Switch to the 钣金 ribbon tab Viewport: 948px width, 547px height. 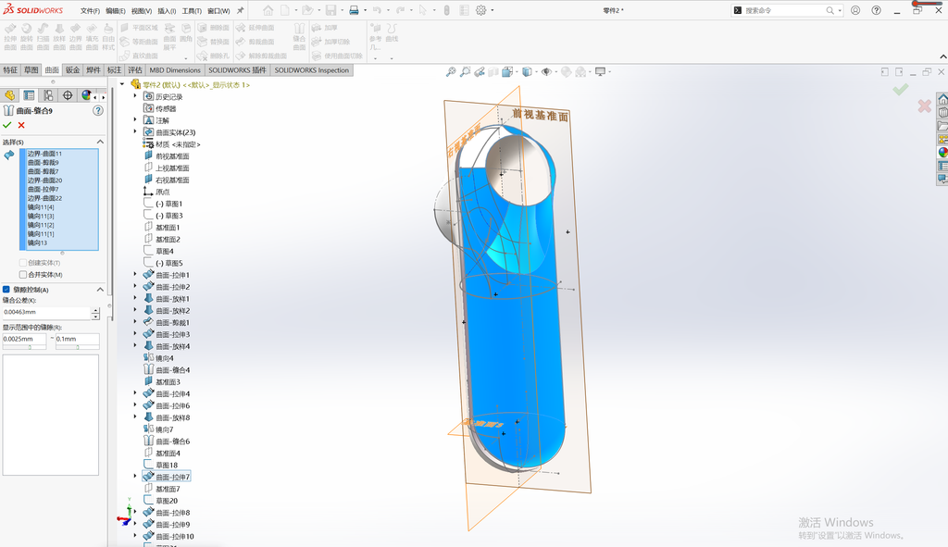click(x=72, y=70)
